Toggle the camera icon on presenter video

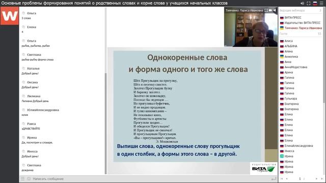[x=270, y=10]
